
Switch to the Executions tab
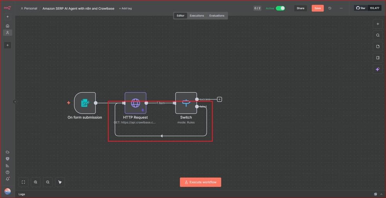(x=196, y=16)
